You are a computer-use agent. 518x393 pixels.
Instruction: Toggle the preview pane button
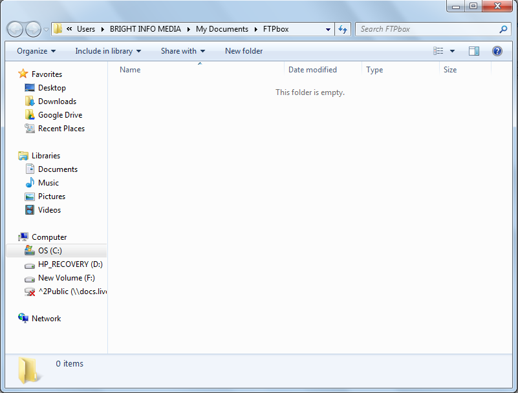coord(474,51)
